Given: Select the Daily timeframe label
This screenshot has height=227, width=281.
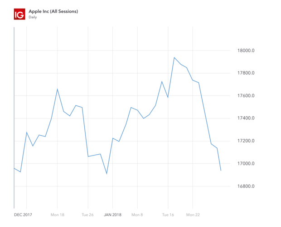Looking at the screenshot, I should [x=33, y=17].
